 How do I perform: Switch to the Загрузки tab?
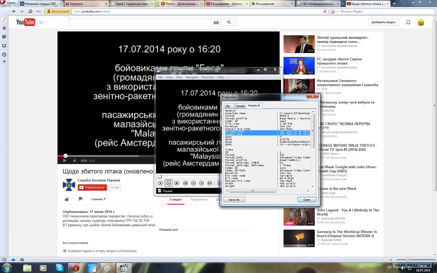coord(87,4)
